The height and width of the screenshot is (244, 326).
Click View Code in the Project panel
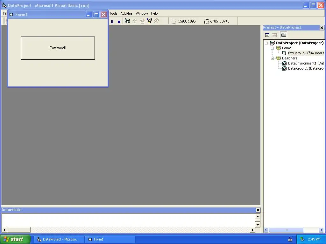[267, 35]
